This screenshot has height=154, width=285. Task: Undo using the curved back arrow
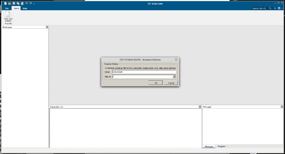[26, 4]
